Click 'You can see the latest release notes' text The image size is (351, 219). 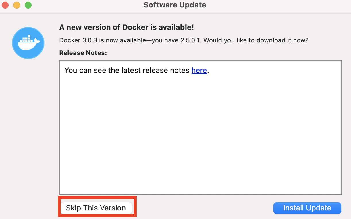127,70
